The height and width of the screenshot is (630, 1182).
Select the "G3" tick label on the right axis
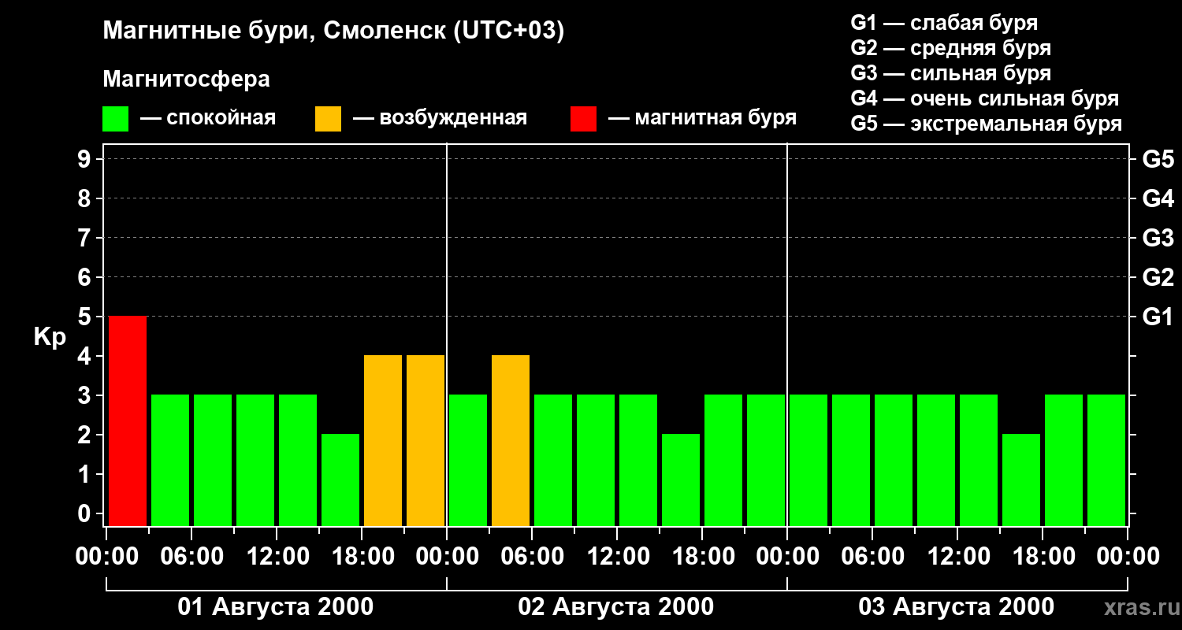1158,238
